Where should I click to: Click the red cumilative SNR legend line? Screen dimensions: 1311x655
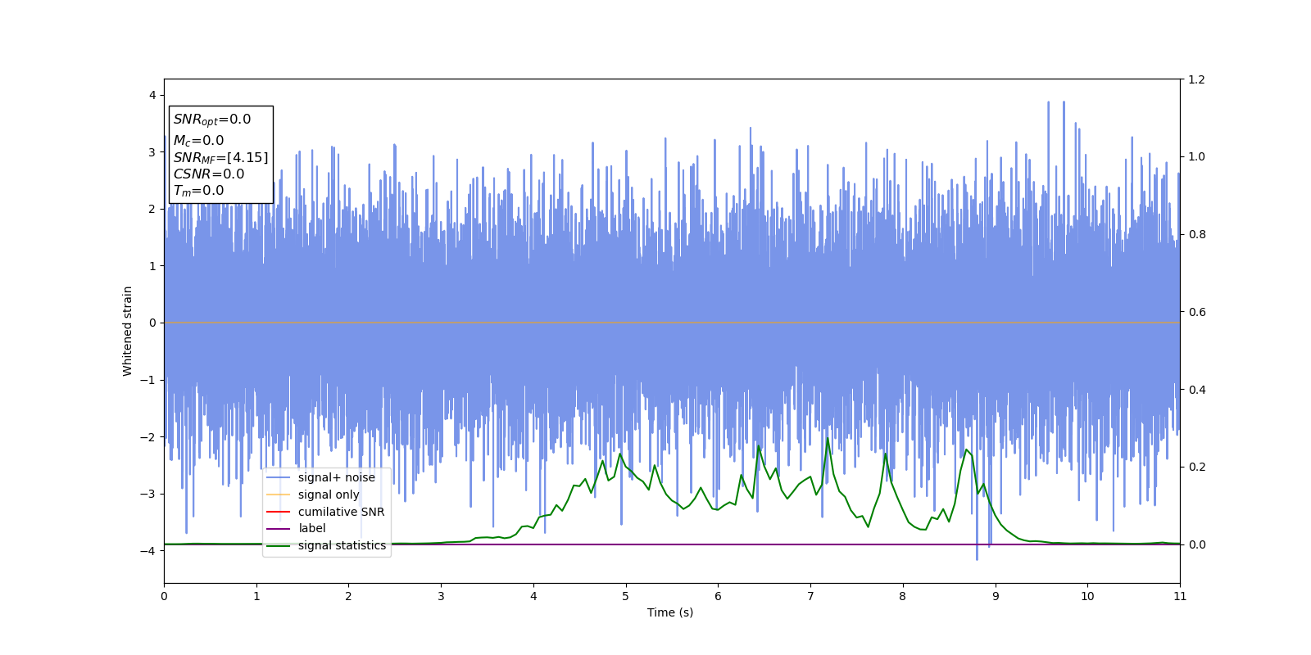click(x=279, y=512)
